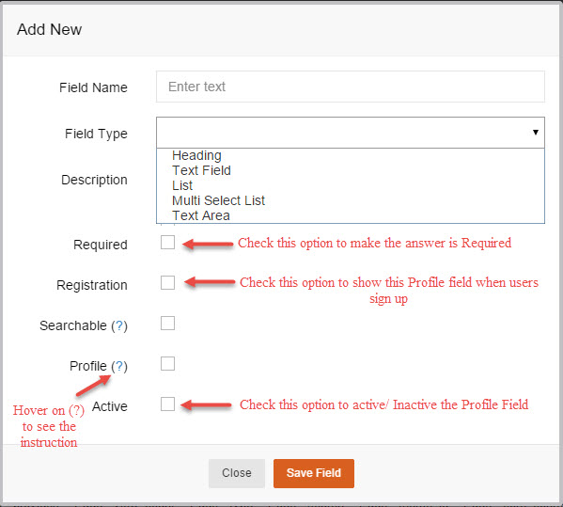563x507 pixels.
Task: Toggle the Active checkbox
Action: click(167, 404)
